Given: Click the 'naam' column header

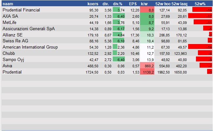Looking at the screenshot, I should tap(8, 4).
